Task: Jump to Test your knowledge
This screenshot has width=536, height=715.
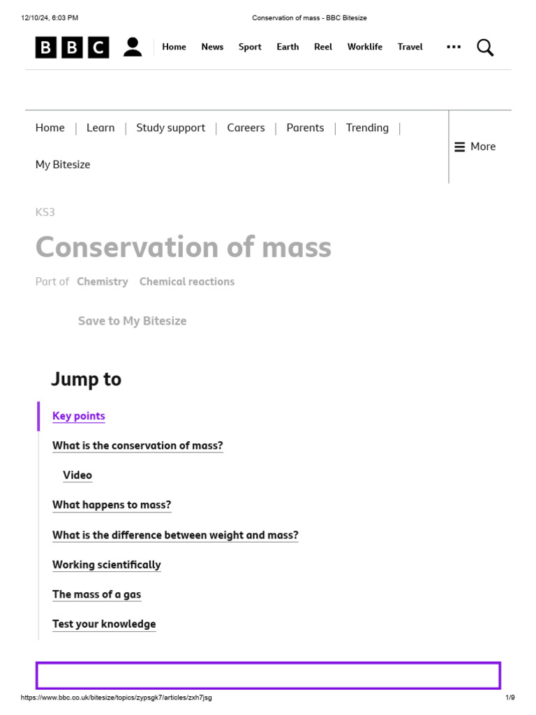Action: click(104, 624)
